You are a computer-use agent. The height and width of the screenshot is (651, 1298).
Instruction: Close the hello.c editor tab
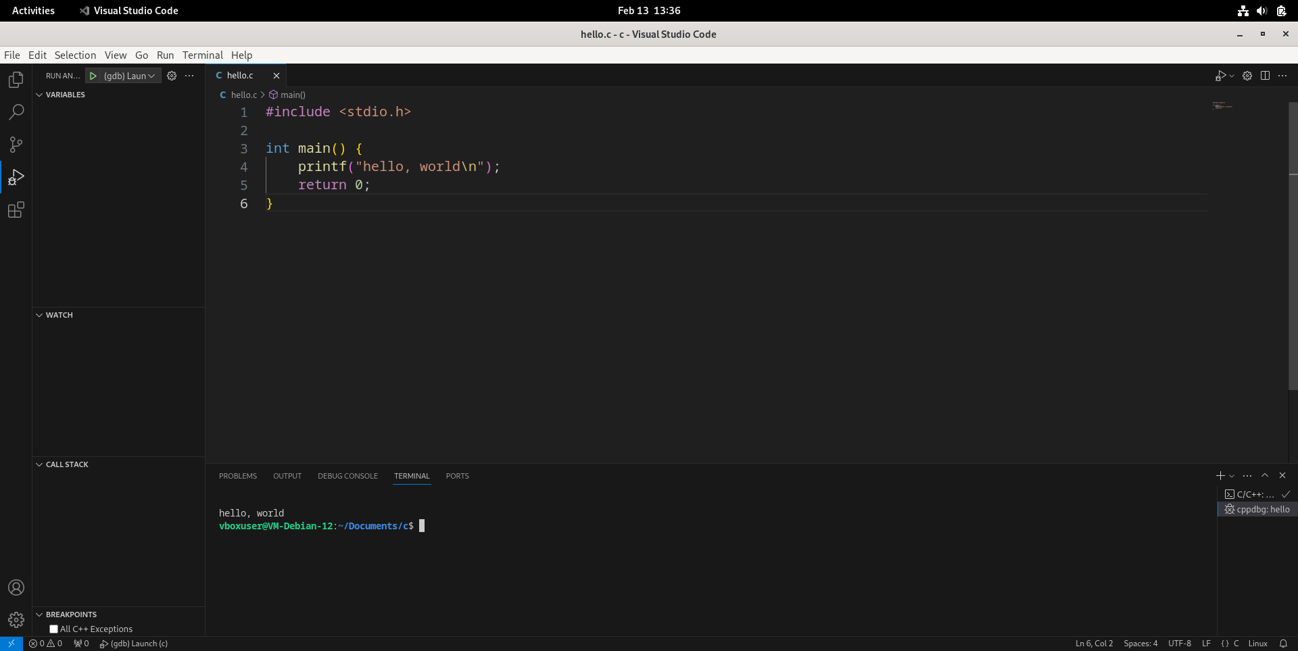[x=276, y=76]
